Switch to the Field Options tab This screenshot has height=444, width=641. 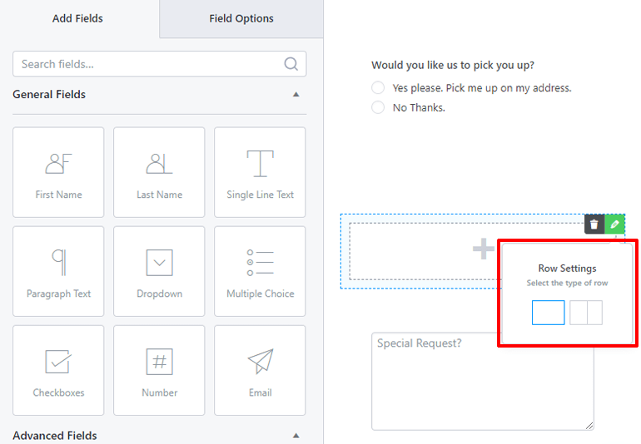pos(241,18)
